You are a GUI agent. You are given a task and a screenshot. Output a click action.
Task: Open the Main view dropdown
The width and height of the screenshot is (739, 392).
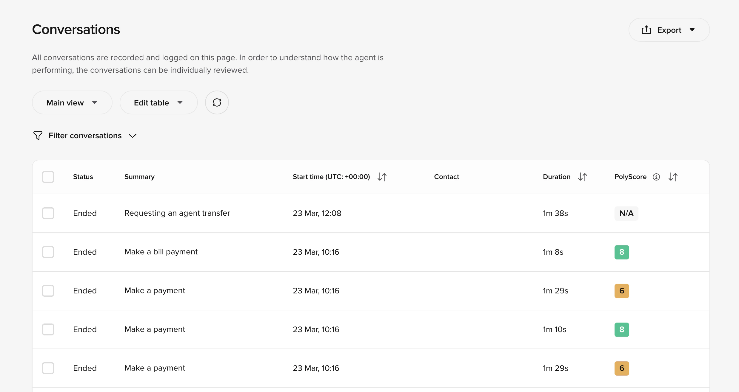(x=72, y=102)
